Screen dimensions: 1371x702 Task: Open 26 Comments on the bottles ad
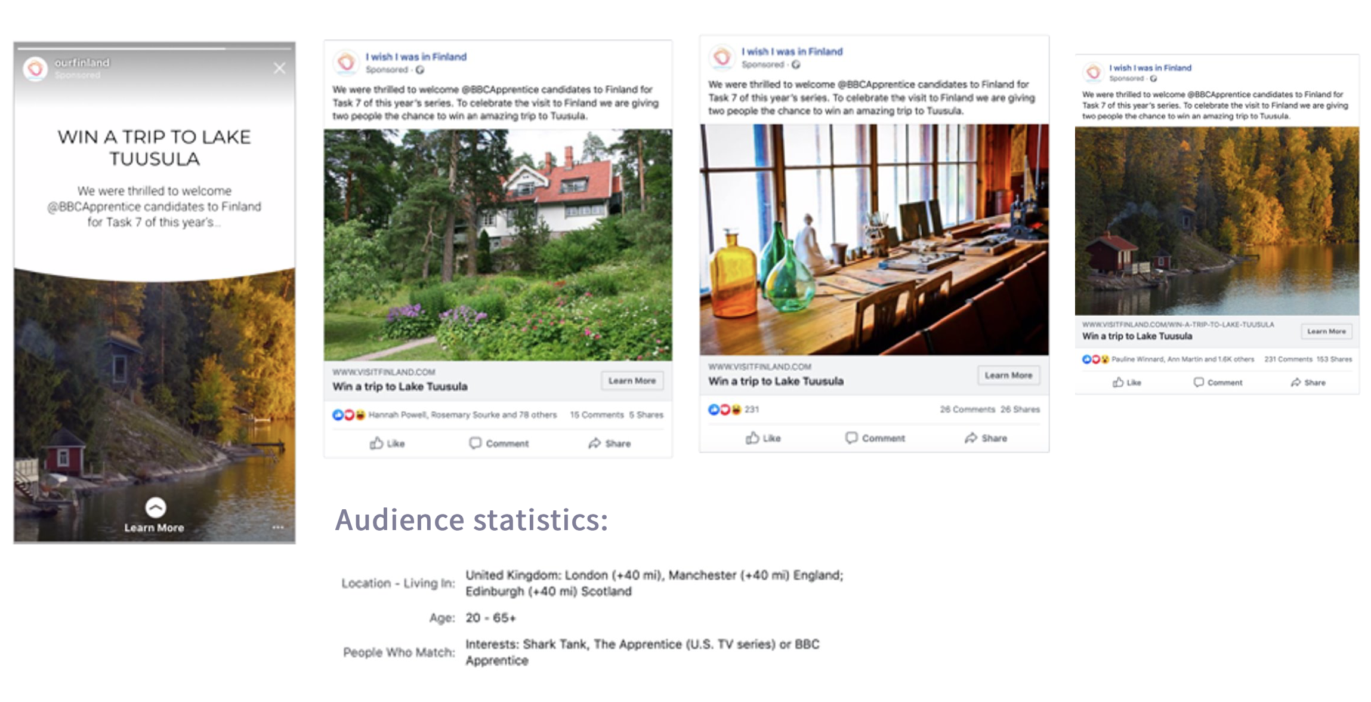coord(968,410)
